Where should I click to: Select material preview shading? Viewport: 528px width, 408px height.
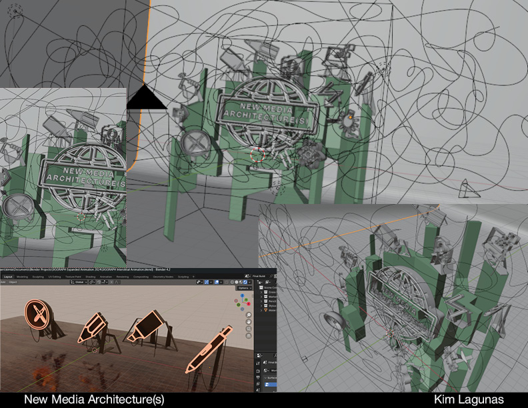241,282
